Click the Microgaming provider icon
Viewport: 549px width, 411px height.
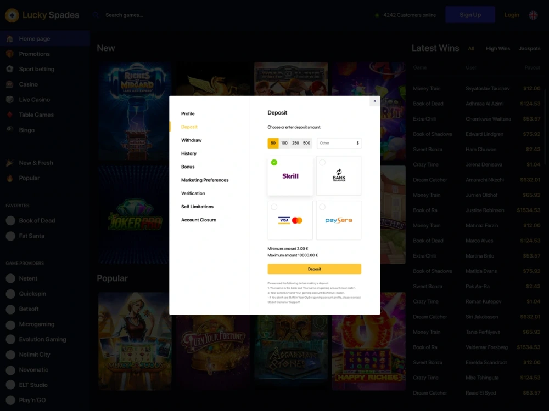10,324
